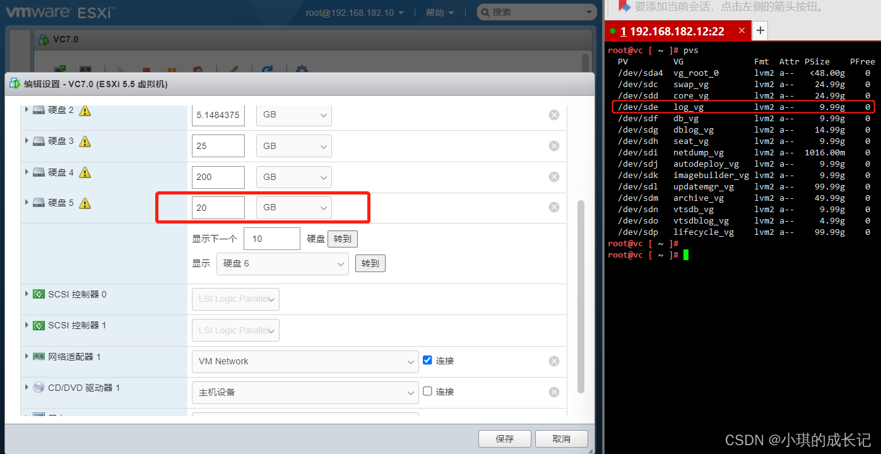Click the SCSI 控制器 0 green icon
The height and width of the screenshot is (454, 881).
tap(38, 294)
